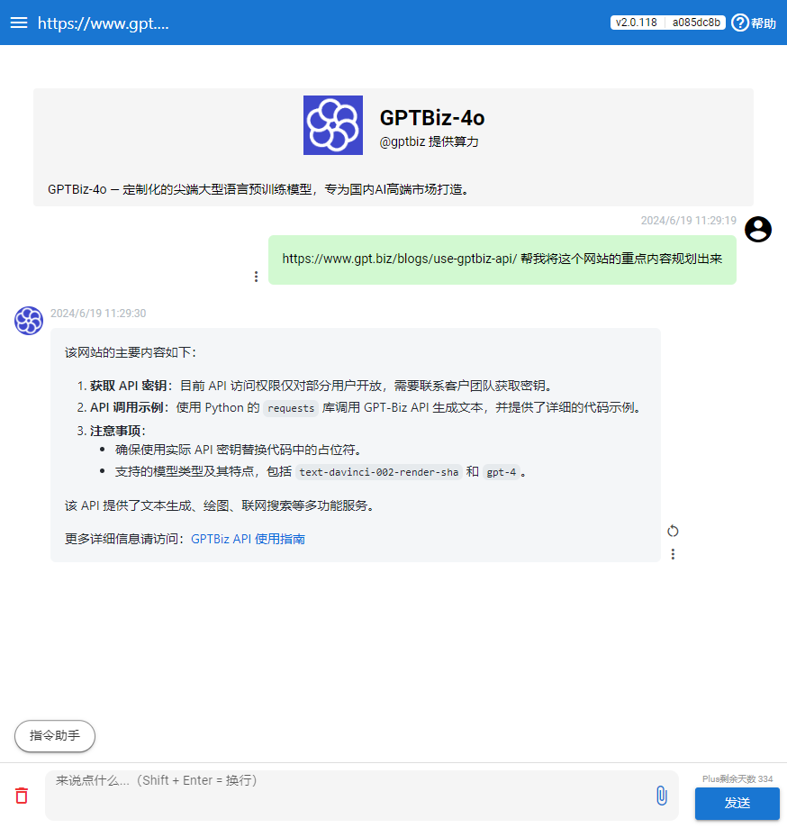Click the assistant avatar next to the reply
Screen dimensions: 787x828
pyautogui.click(x=29, y=321)
